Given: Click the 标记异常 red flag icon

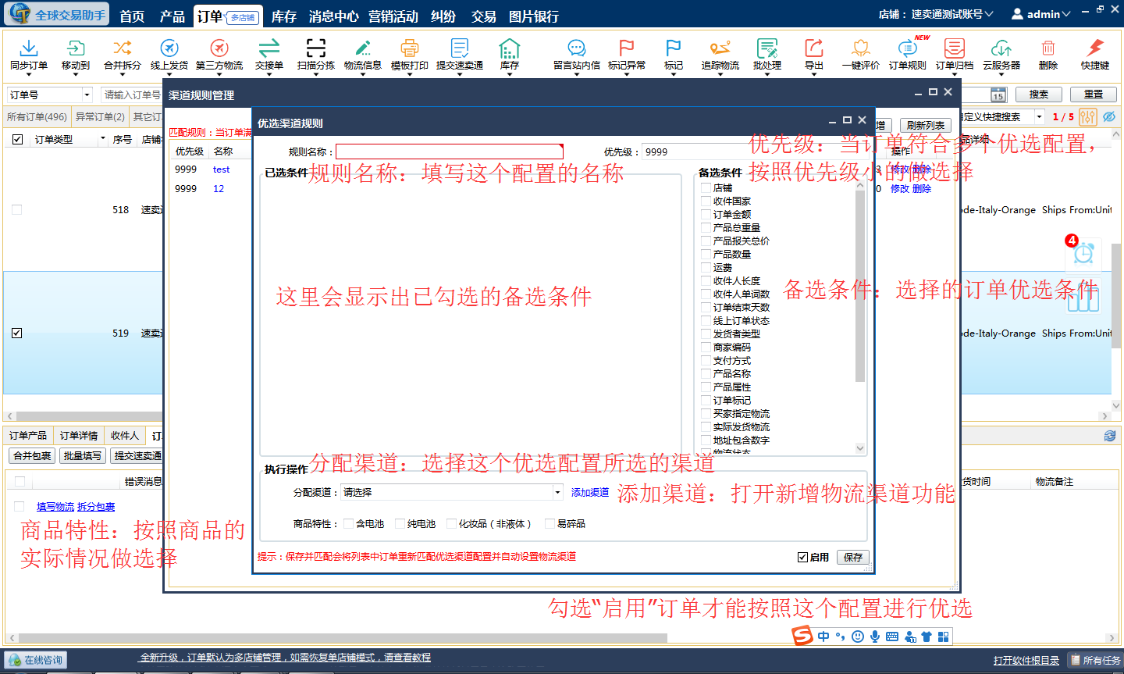Looking at the screenshot, I should click(627, 48).
